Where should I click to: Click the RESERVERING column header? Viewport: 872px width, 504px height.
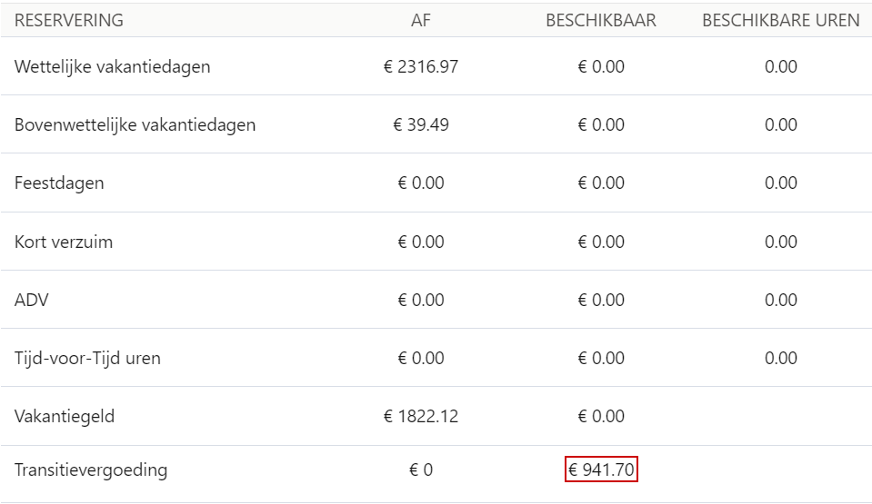[69, 21]
